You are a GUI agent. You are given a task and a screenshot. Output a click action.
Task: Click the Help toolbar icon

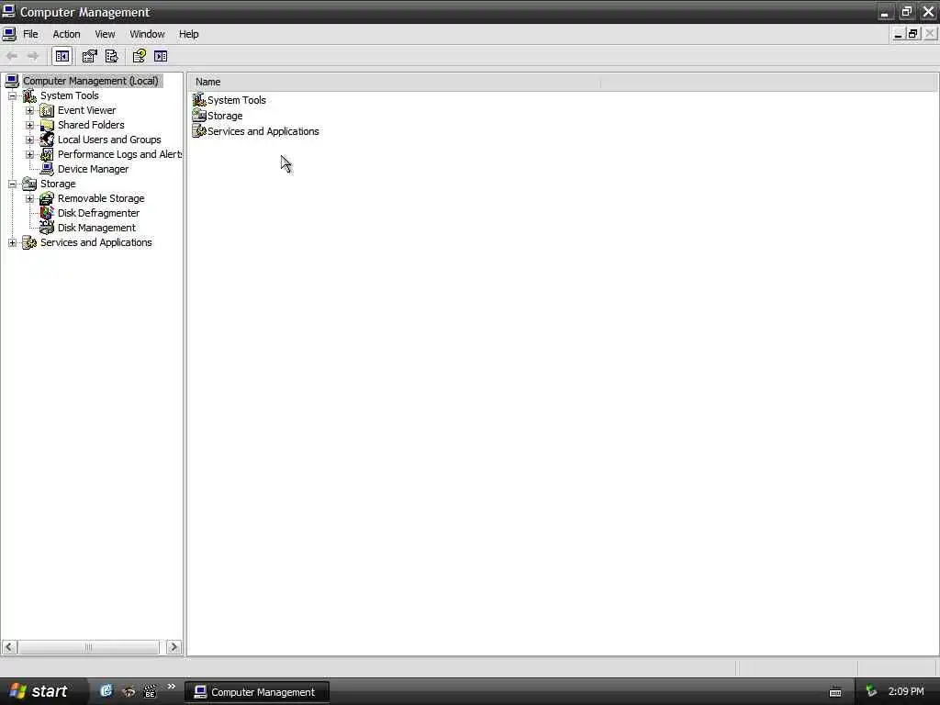coord(140,56)
